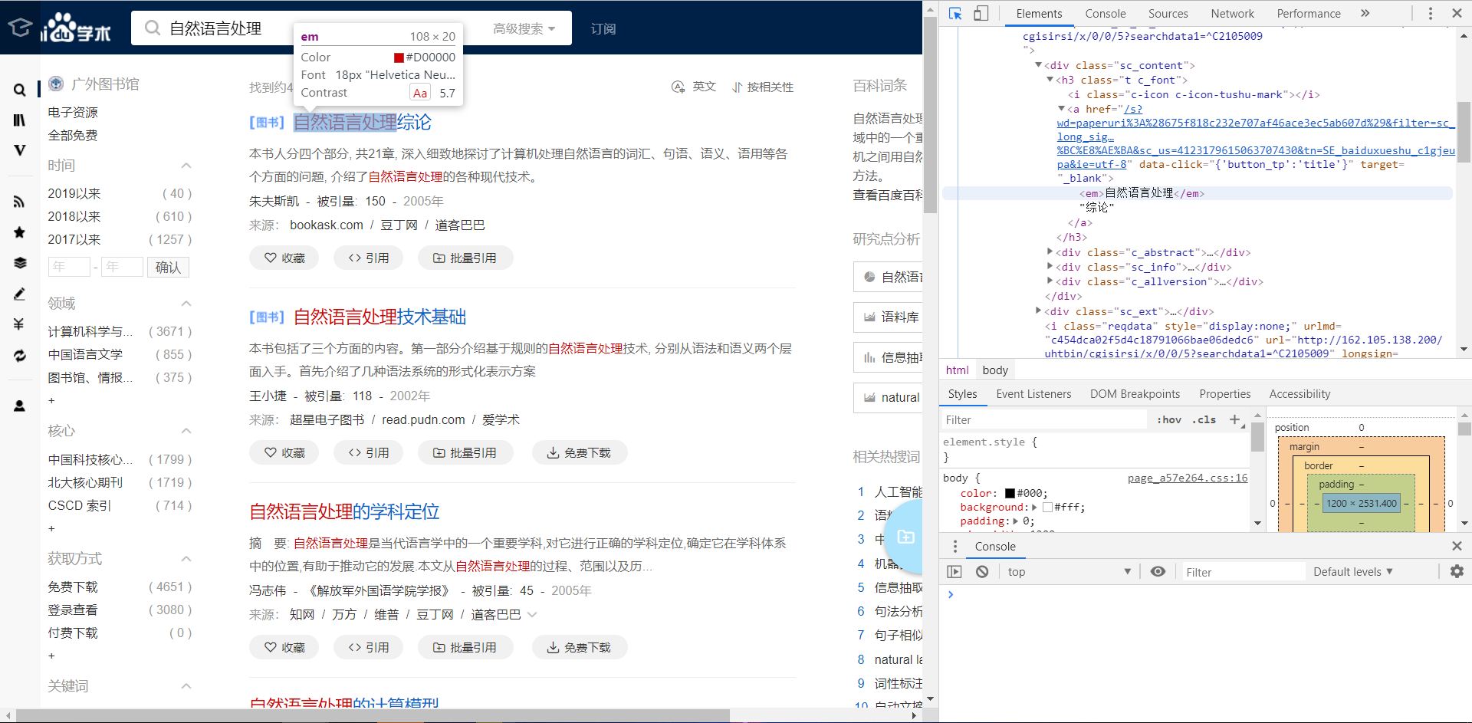
Task: Click the red #D00000 tooltip swatch
Action: click(399, 58)
